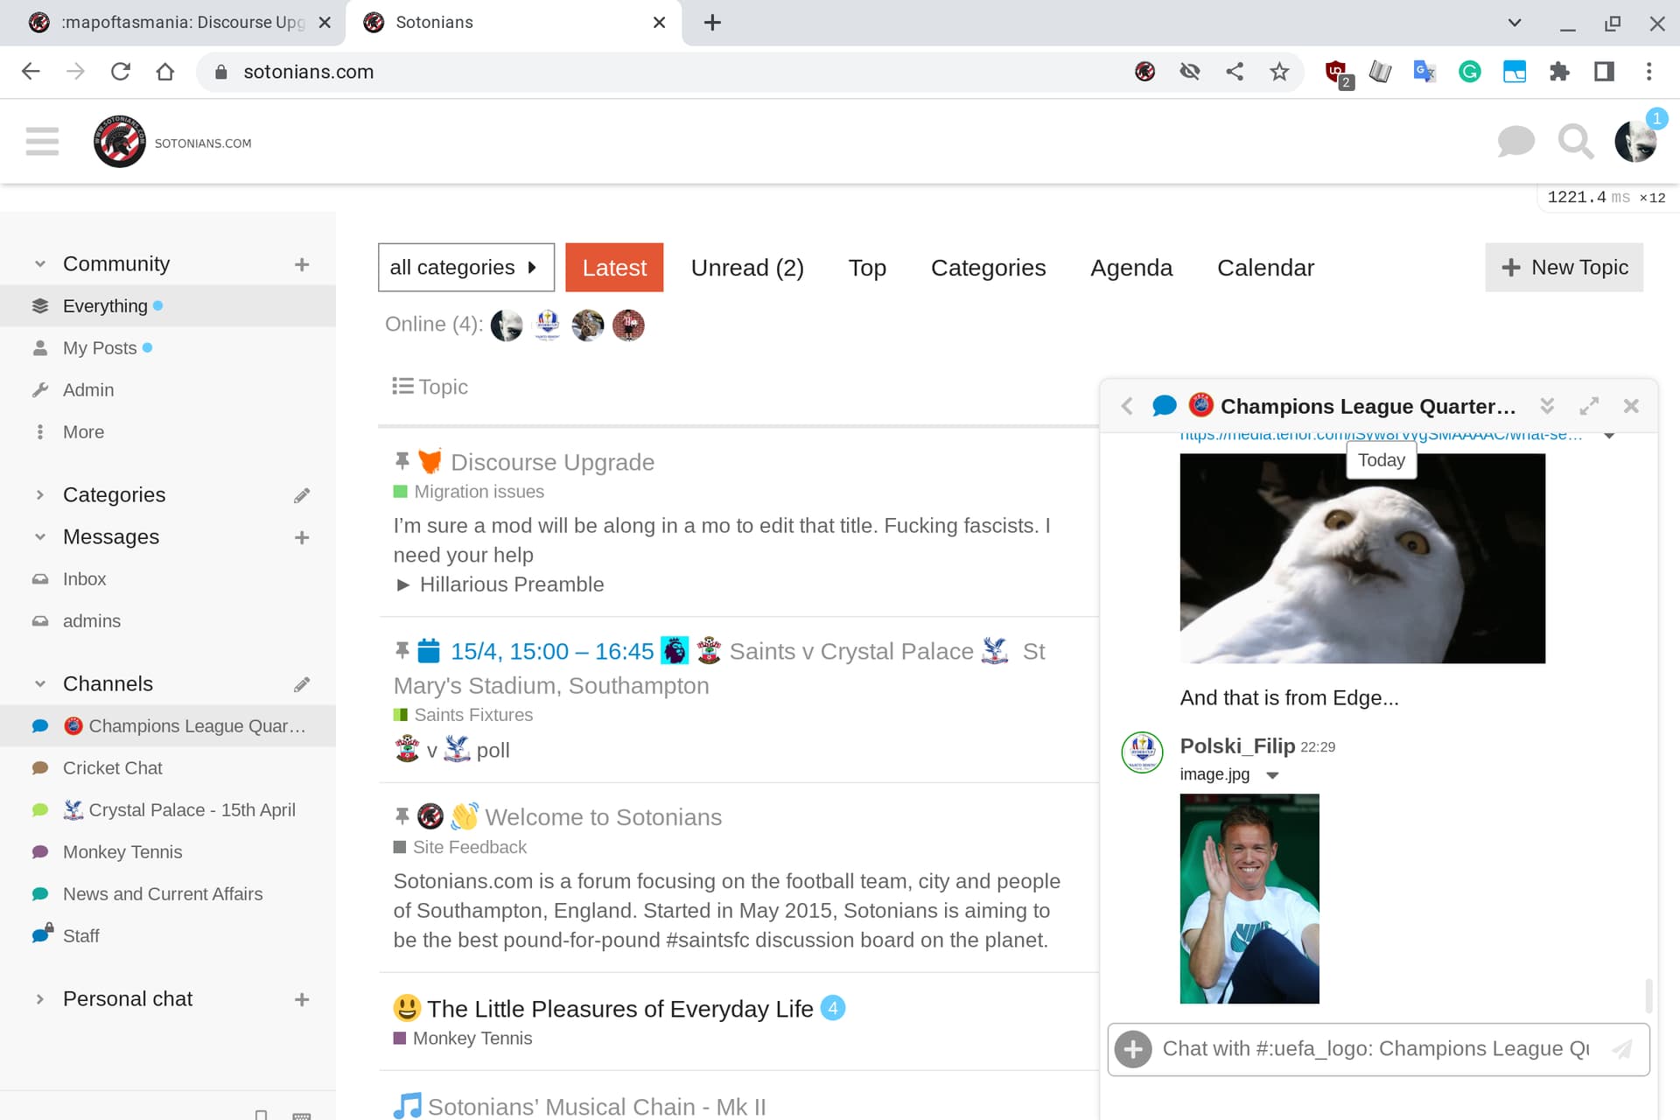Start a new Personal chat with plus
This screenshot has width=1680, height=1120.
click(x=302, y=999)
